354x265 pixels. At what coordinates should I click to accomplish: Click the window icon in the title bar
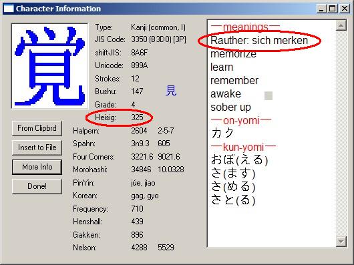click(x=9, y=9)
